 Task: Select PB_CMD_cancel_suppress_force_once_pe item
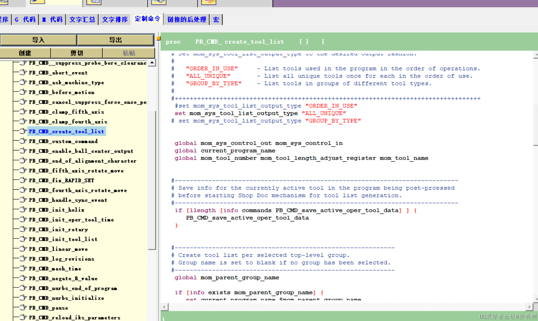pyautogui.click(x=88, y=102)
